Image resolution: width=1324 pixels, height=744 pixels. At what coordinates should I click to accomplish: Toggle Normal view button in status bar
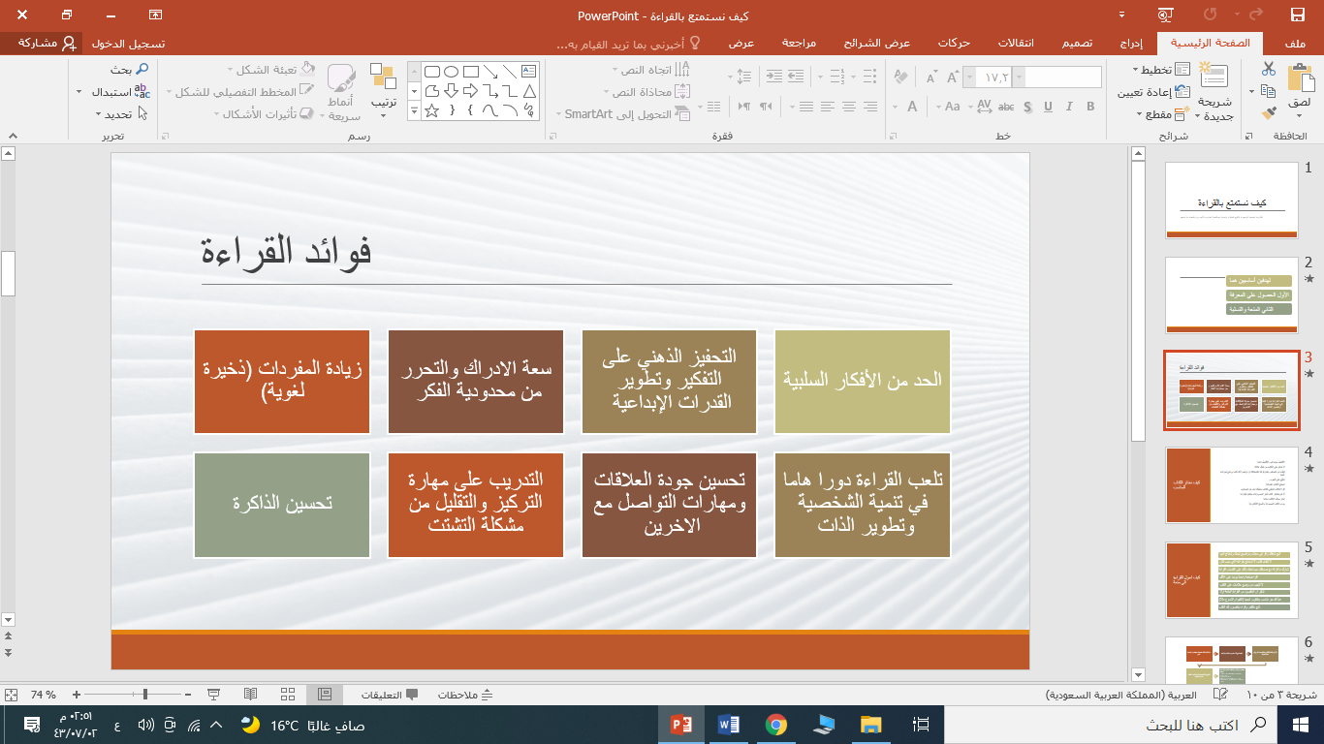tap(325, 695)
